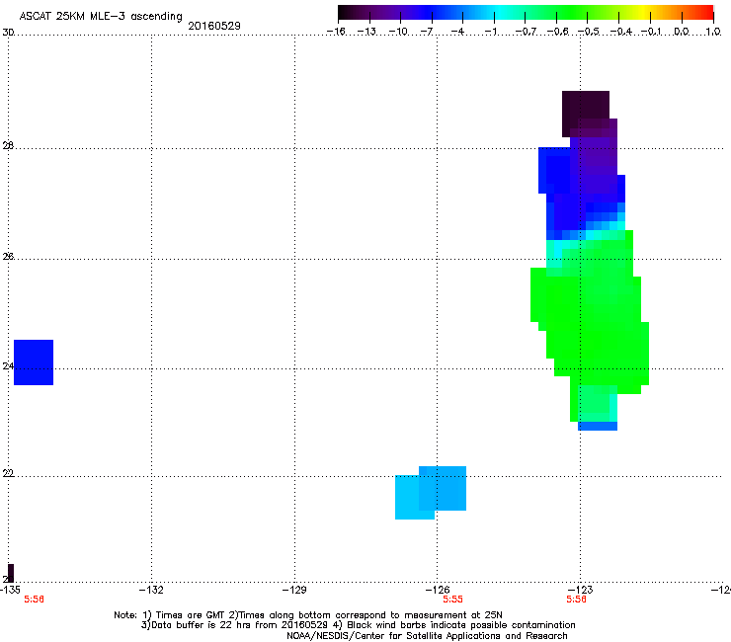Screen dimensions: 731x642
Task: Click the color bar label -0.4
Action: [621, 32]
